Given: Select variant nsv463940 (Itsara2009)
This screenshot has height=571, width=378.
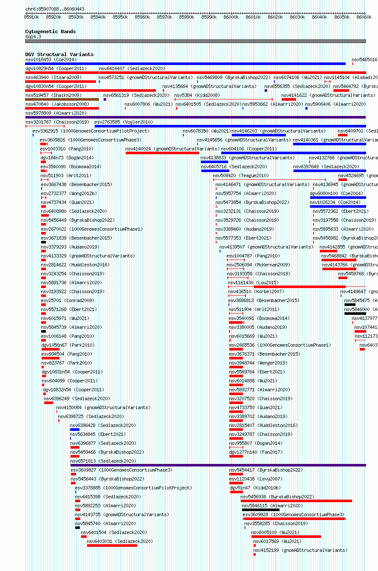Looking at the screenshot, I should point(53,77).
